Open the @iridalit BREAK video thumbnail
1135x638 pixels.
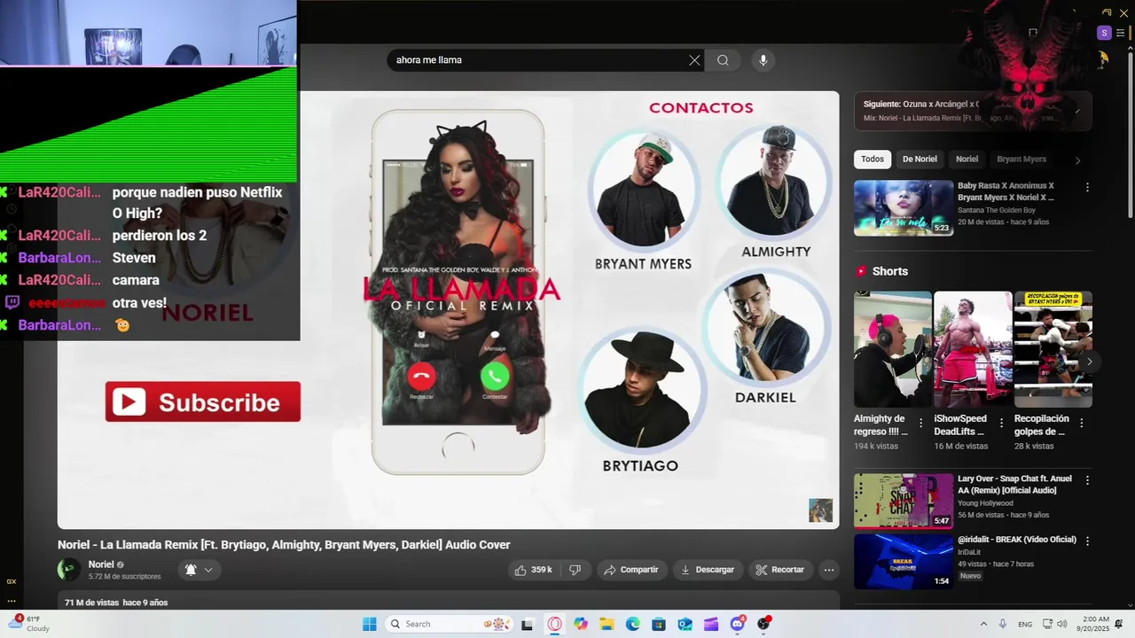(x=904, y=561)
